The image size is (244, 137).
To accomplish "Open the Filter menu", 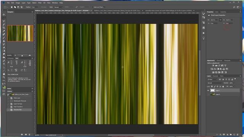I will pyautogui.click(x=40, y=3).
